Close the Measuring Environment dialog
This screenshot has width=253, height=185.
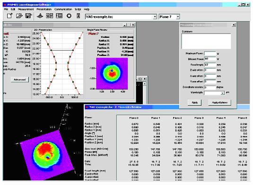[234, 25]
